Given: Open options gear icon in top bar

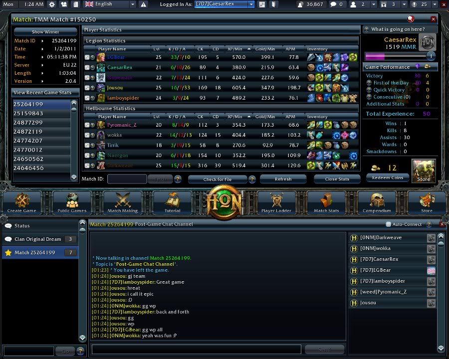Looking at the screenshot, I should [52, 4].
